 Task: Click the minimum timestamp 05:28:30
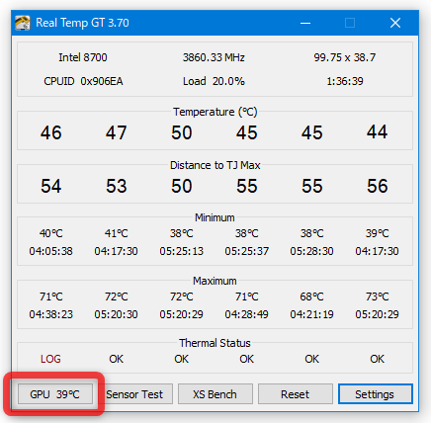tap(311, 251)
